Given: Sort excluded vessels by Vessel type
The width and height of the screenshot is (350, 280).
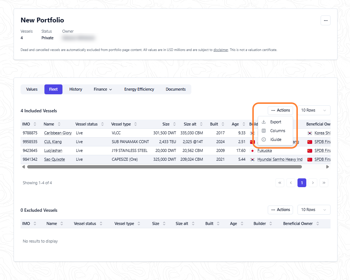Looking at the screenshot, I should (x=139, y=223).
